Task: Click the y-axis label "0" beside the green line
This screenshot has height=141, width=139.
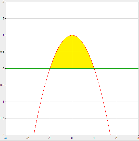Action: pos(3,68)
